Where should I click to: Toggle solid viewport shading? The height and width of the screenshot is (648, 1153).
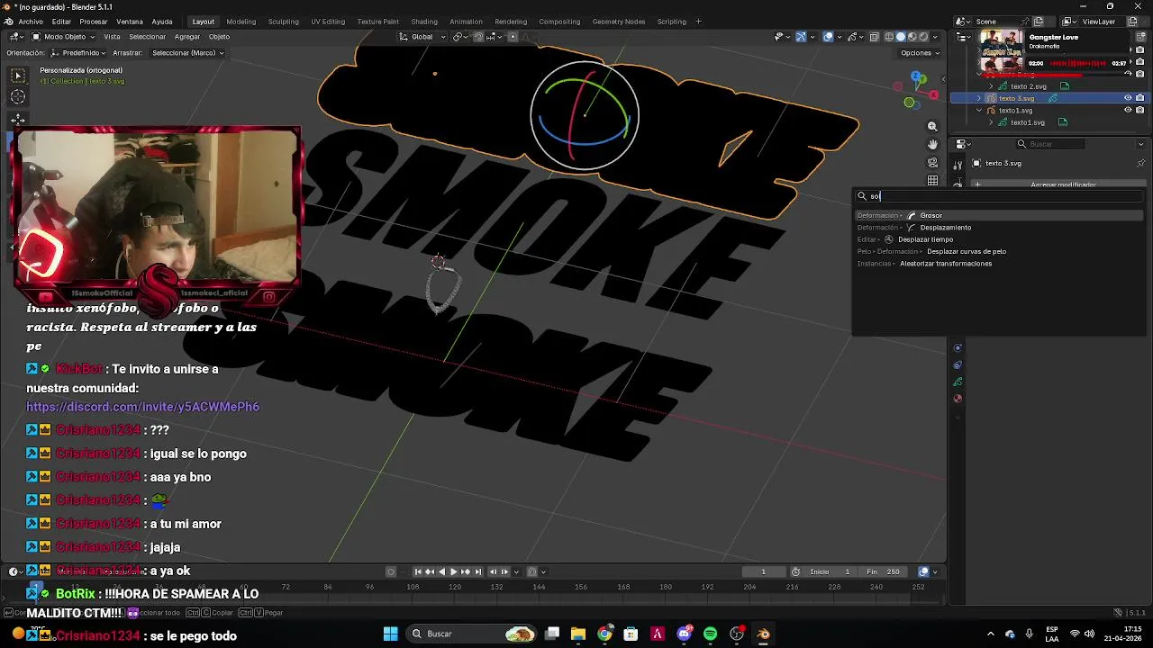point(900,37)
